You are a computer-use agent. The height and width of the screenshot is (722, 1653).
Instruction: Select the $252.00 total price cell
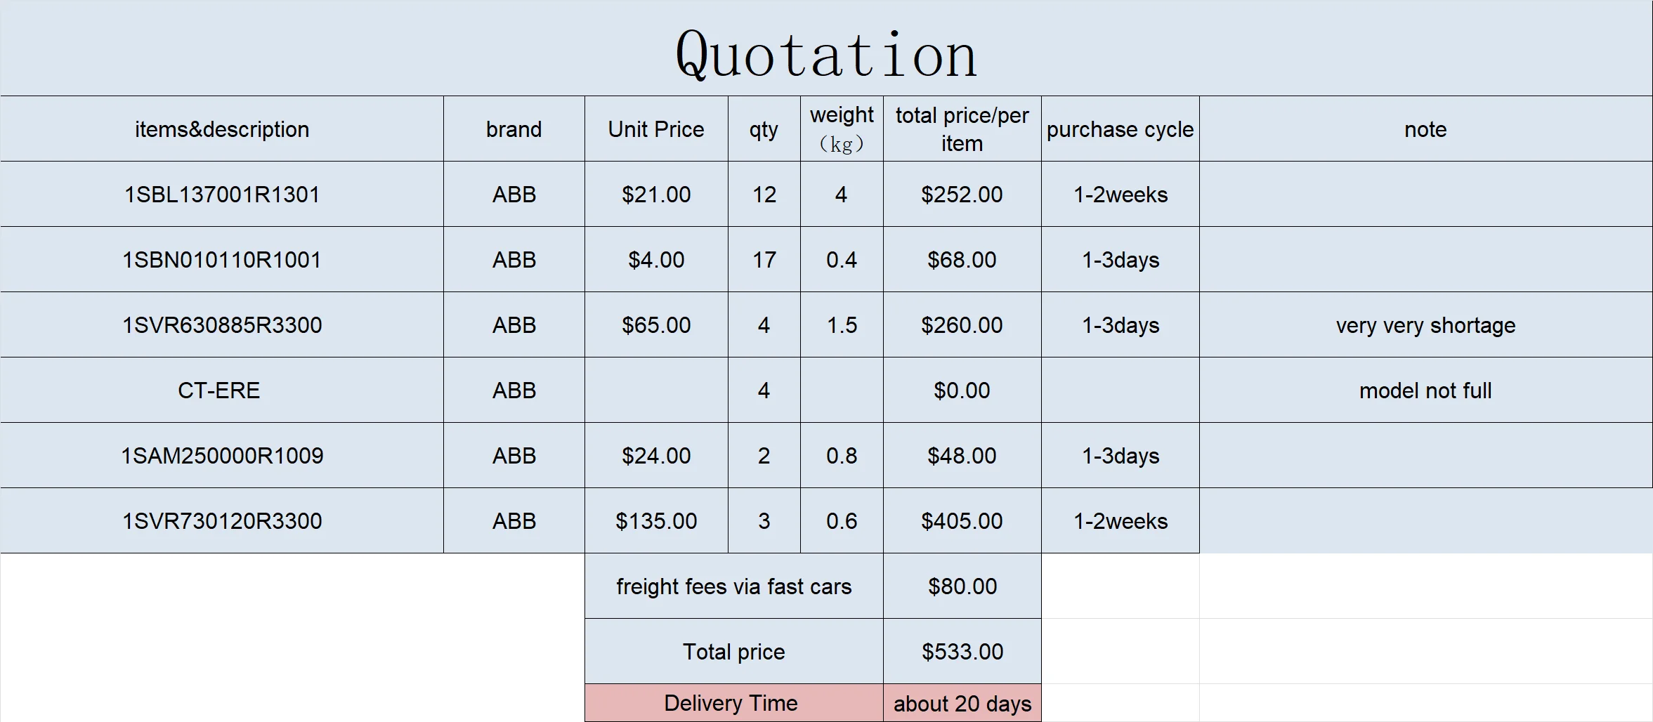[x=962, y=195]
